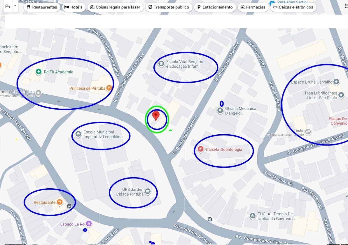Open the apps grid icon

click(x=346, y=6)
